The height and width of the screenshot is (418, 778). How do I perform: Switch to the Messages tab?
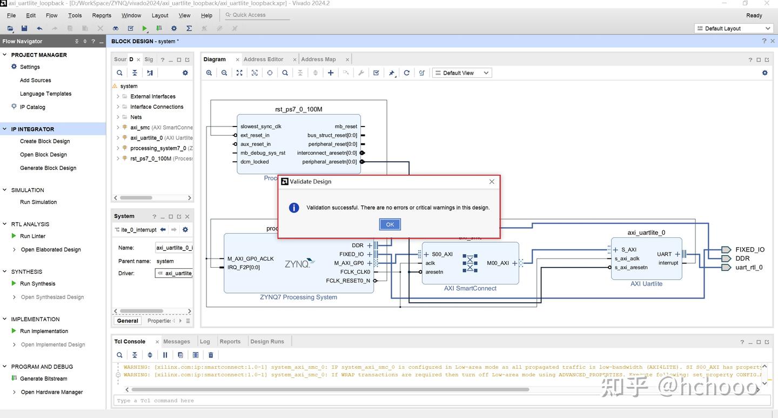(177, 342)
